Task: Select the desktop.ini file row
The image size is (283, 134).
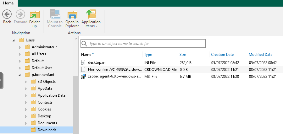Action: pos(181,63)
